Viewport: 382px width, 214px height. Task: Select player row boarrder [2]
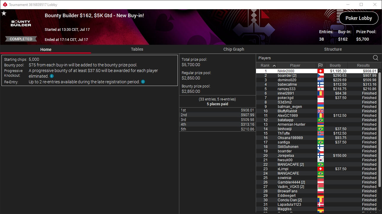pyautogui.click(x=317, y=76)
